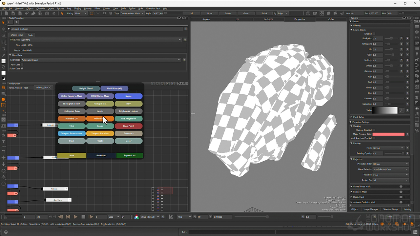Enable the Raw Data checkbox

coord(22,65)
